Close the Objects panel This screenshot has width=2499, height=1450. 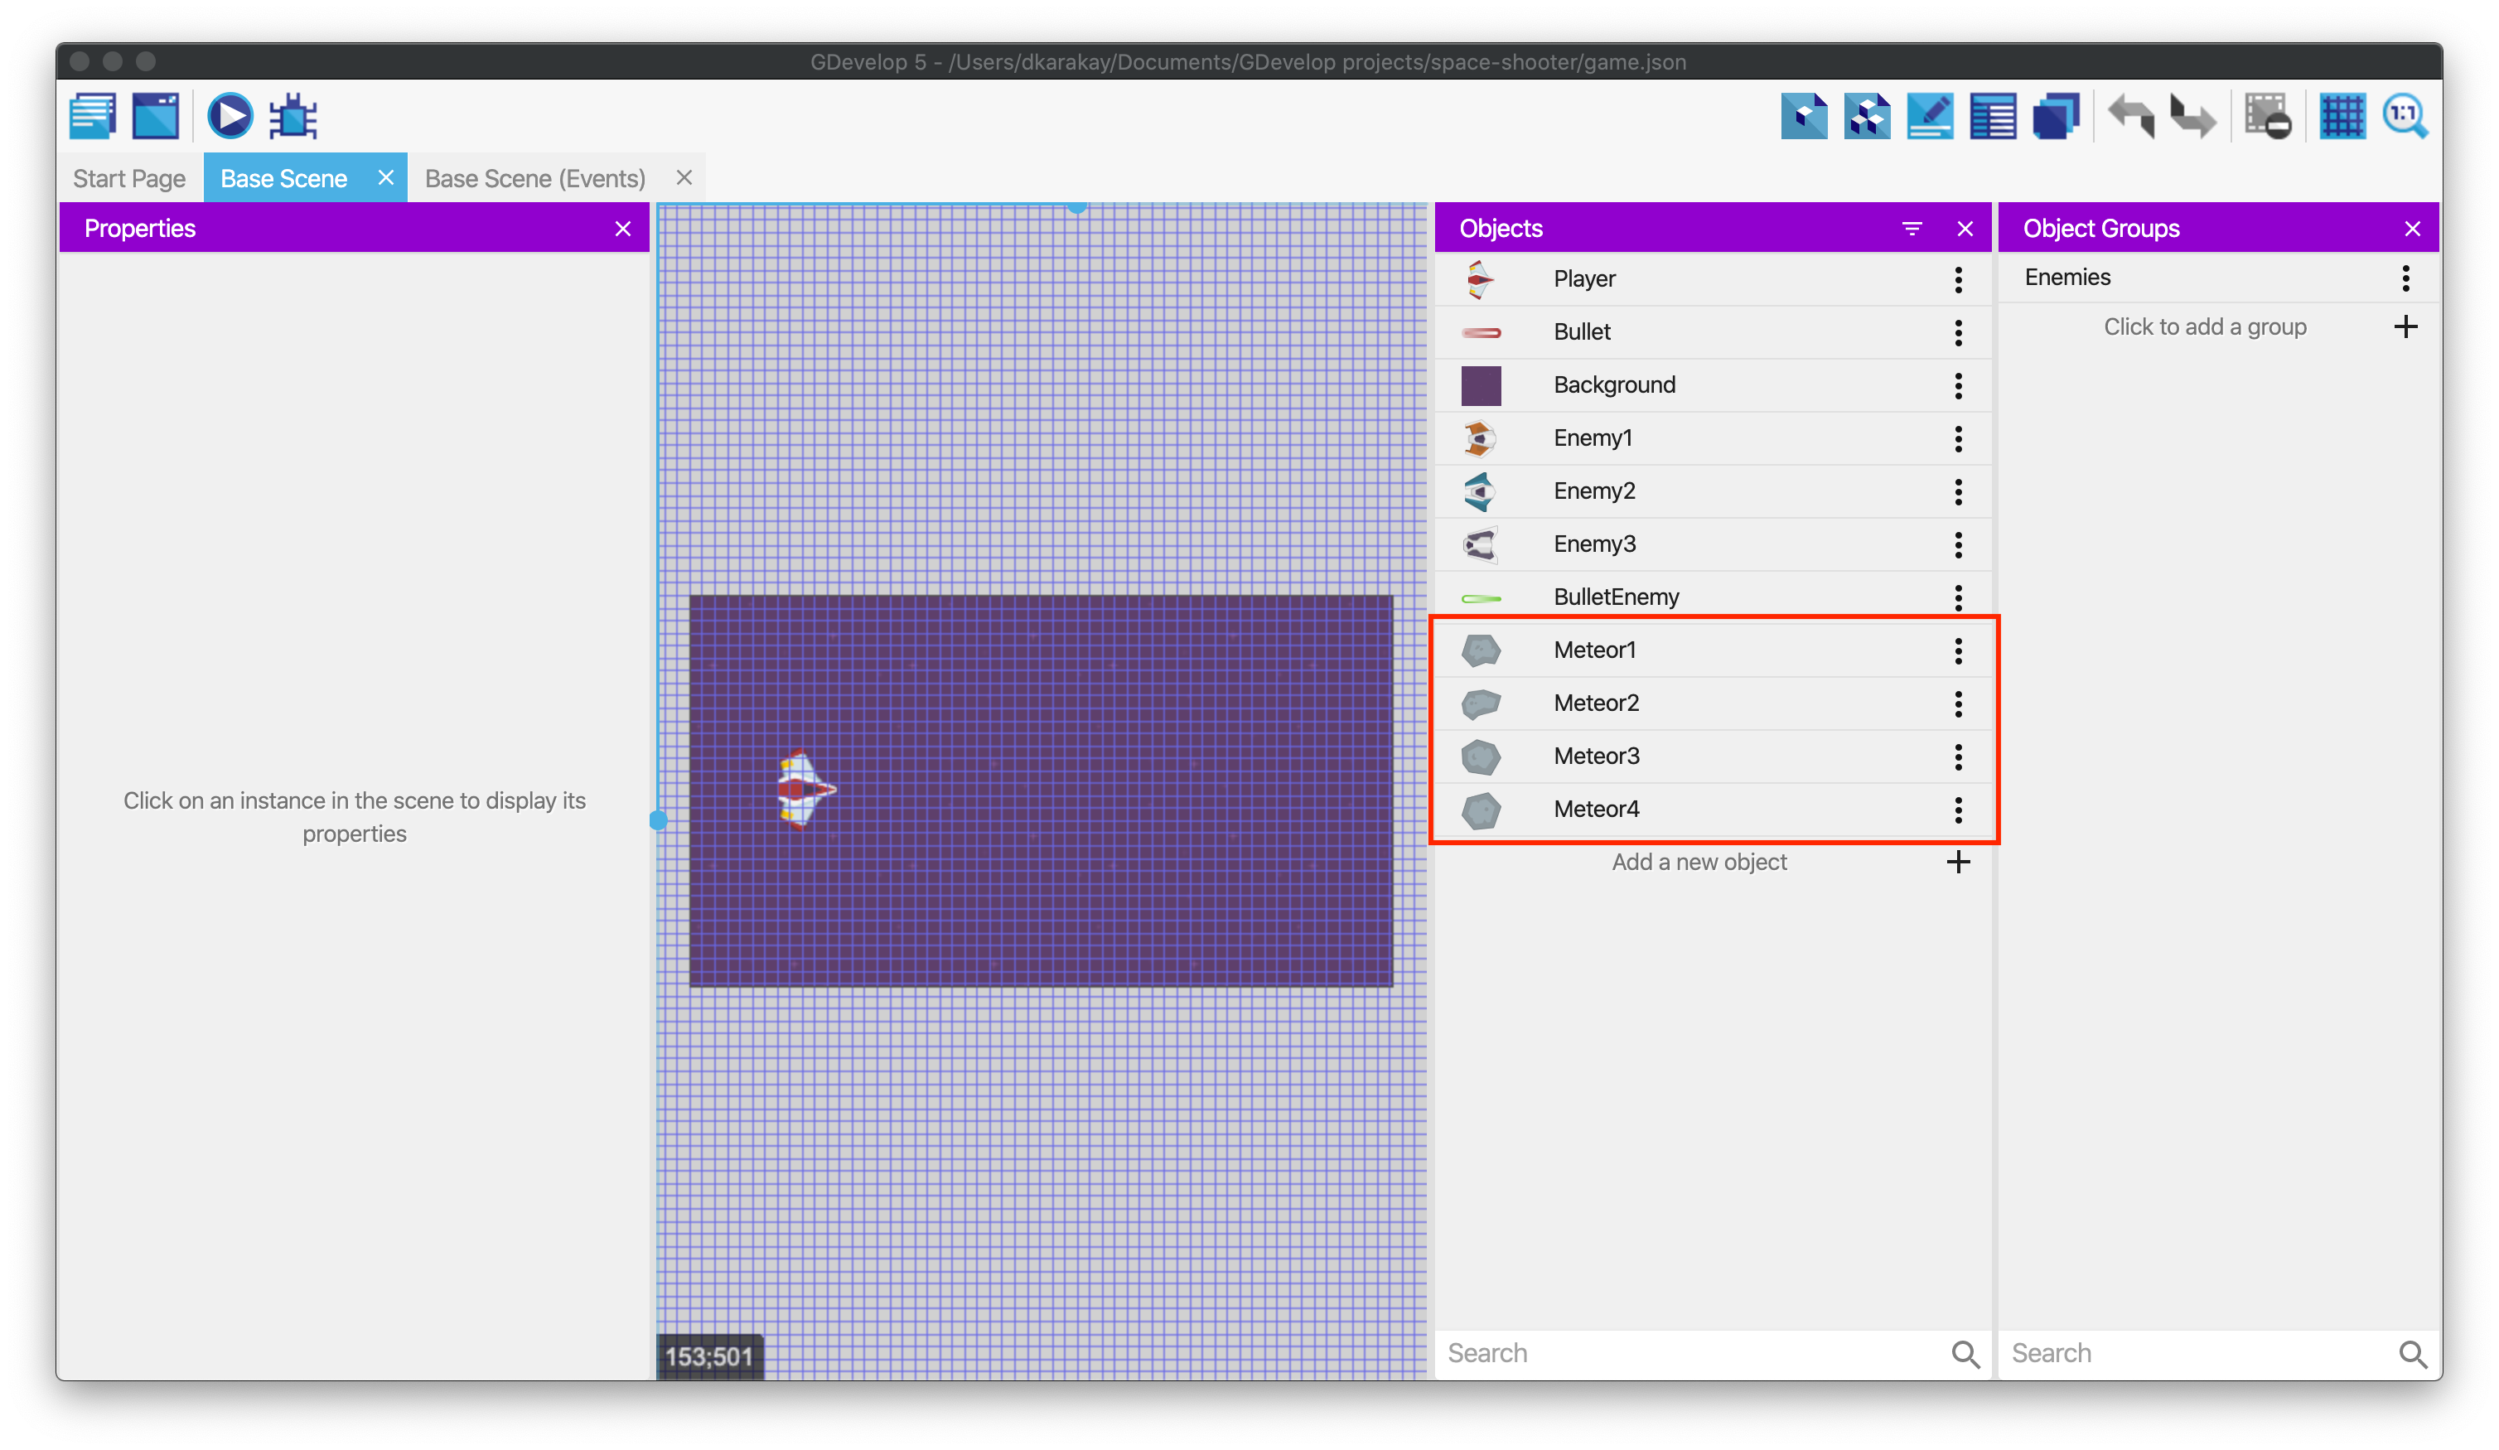(1964, 228)
